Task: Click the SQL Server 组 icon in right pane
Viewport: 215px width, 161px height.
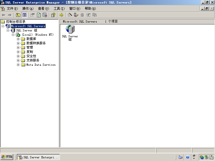Action: (70, 29)
